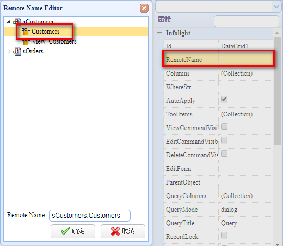The width and height of the screenshot is (283, 246).
Task: Click the Remote Name text field
Action: pyautogui.click(x=90, y=216)
